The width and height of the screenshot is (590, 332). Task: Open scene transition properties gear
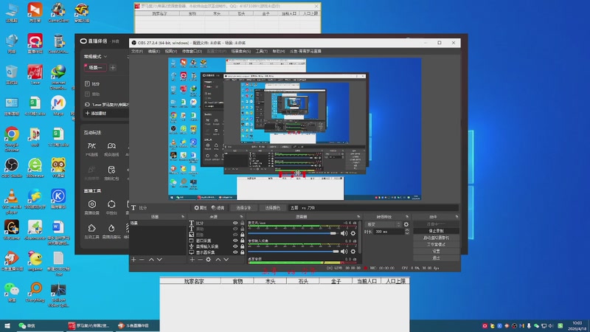(x=406, y=224)
